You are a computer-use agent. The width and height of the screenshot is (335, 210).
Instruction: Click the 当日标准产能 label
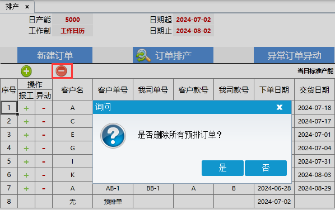click(x=315, y=71)
